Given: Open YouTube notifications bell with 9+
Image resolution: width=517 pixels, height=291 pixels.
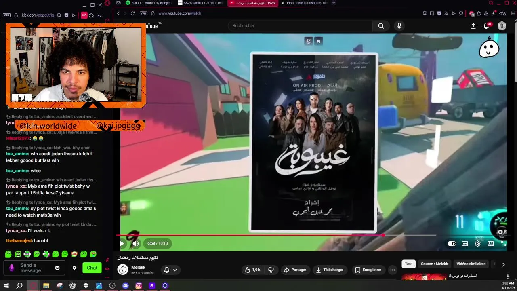Looking at the screenshot, I should [487, 26].
